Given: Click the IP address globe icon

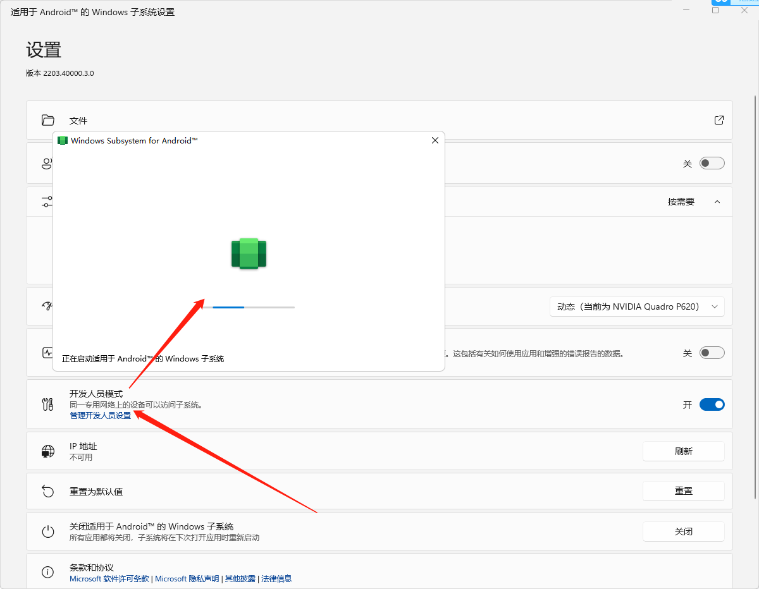Looking at the screenshot, I should tap(47, 451).
